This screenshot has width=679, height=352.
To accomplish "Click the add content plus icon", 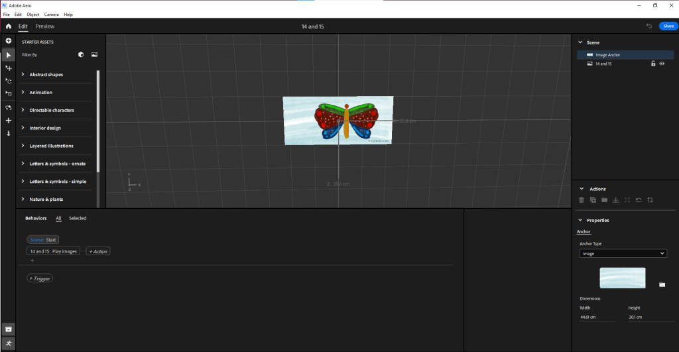I will (x=9, y=41).
